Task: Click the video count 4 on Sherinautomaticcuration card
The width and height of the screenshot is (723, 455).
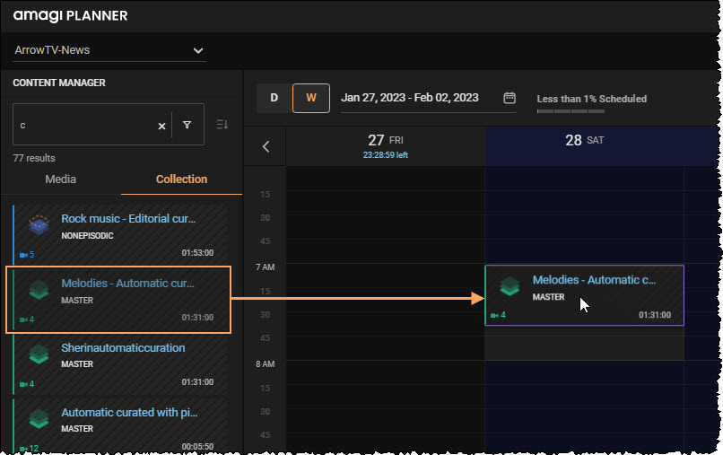Action: coord(26,384)
